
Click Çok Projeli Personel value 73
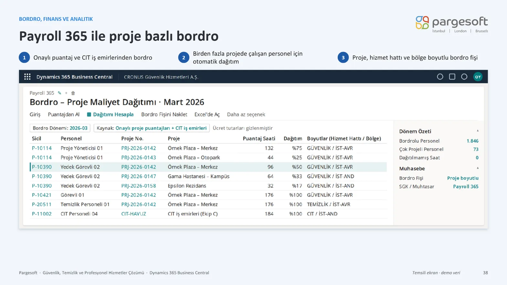476,149
